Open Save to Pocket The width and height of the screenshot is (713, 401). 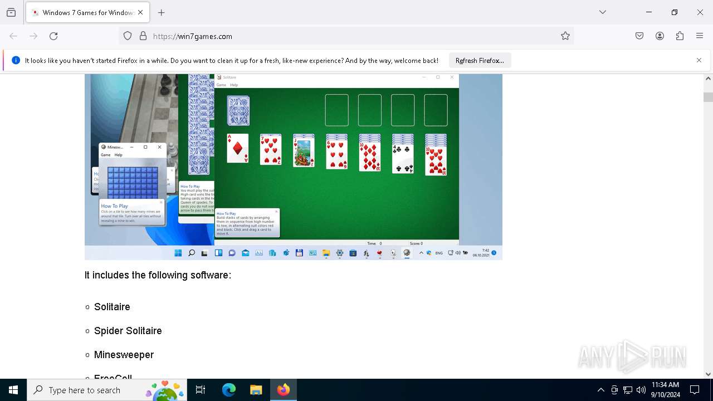639,36
